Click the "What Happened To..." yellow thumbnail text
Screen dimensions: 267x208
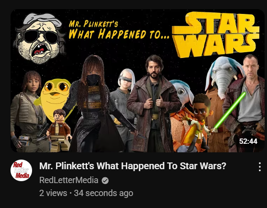point(119,34)
